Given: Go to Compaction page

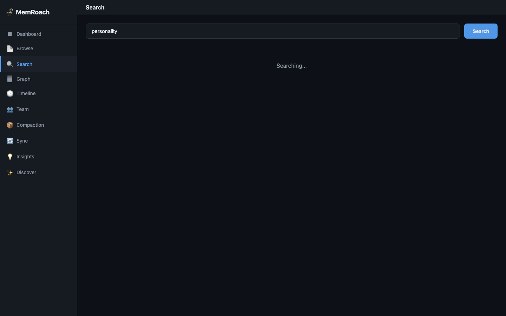Looking at the screenshot, I should [x=39, y=125].
